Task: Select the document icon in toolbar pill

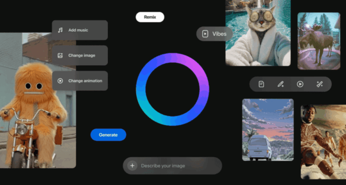Action: tap(261, 84)
